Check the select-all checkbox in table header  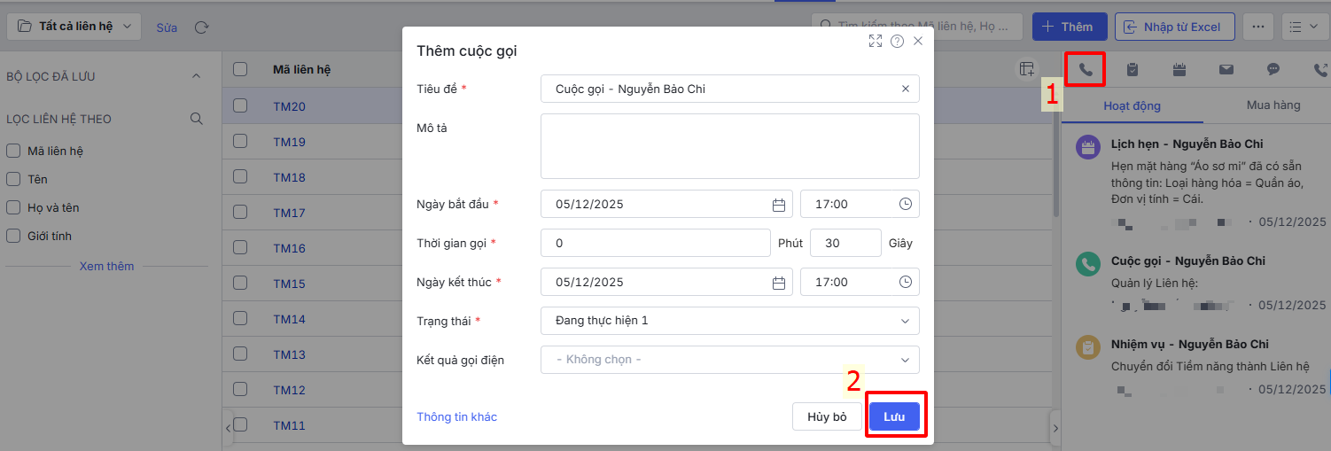[x=240, y=70]
